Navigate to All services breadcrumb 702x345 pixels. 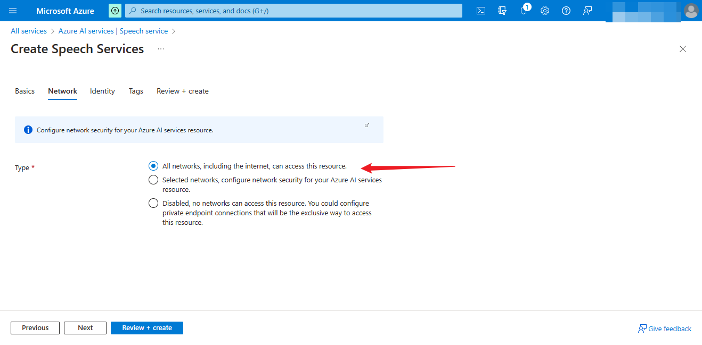28,31
